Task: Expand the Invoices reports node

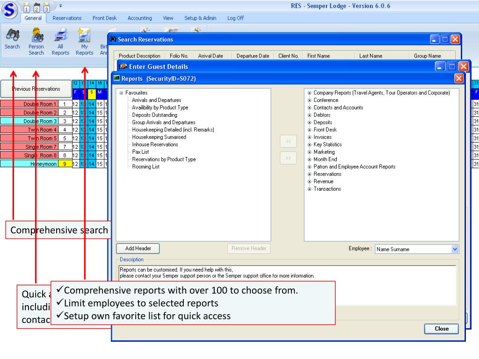Action: [310, 137]
